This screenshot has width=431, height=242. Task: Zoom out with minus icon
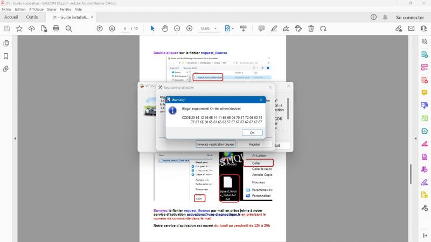[177, 29]
